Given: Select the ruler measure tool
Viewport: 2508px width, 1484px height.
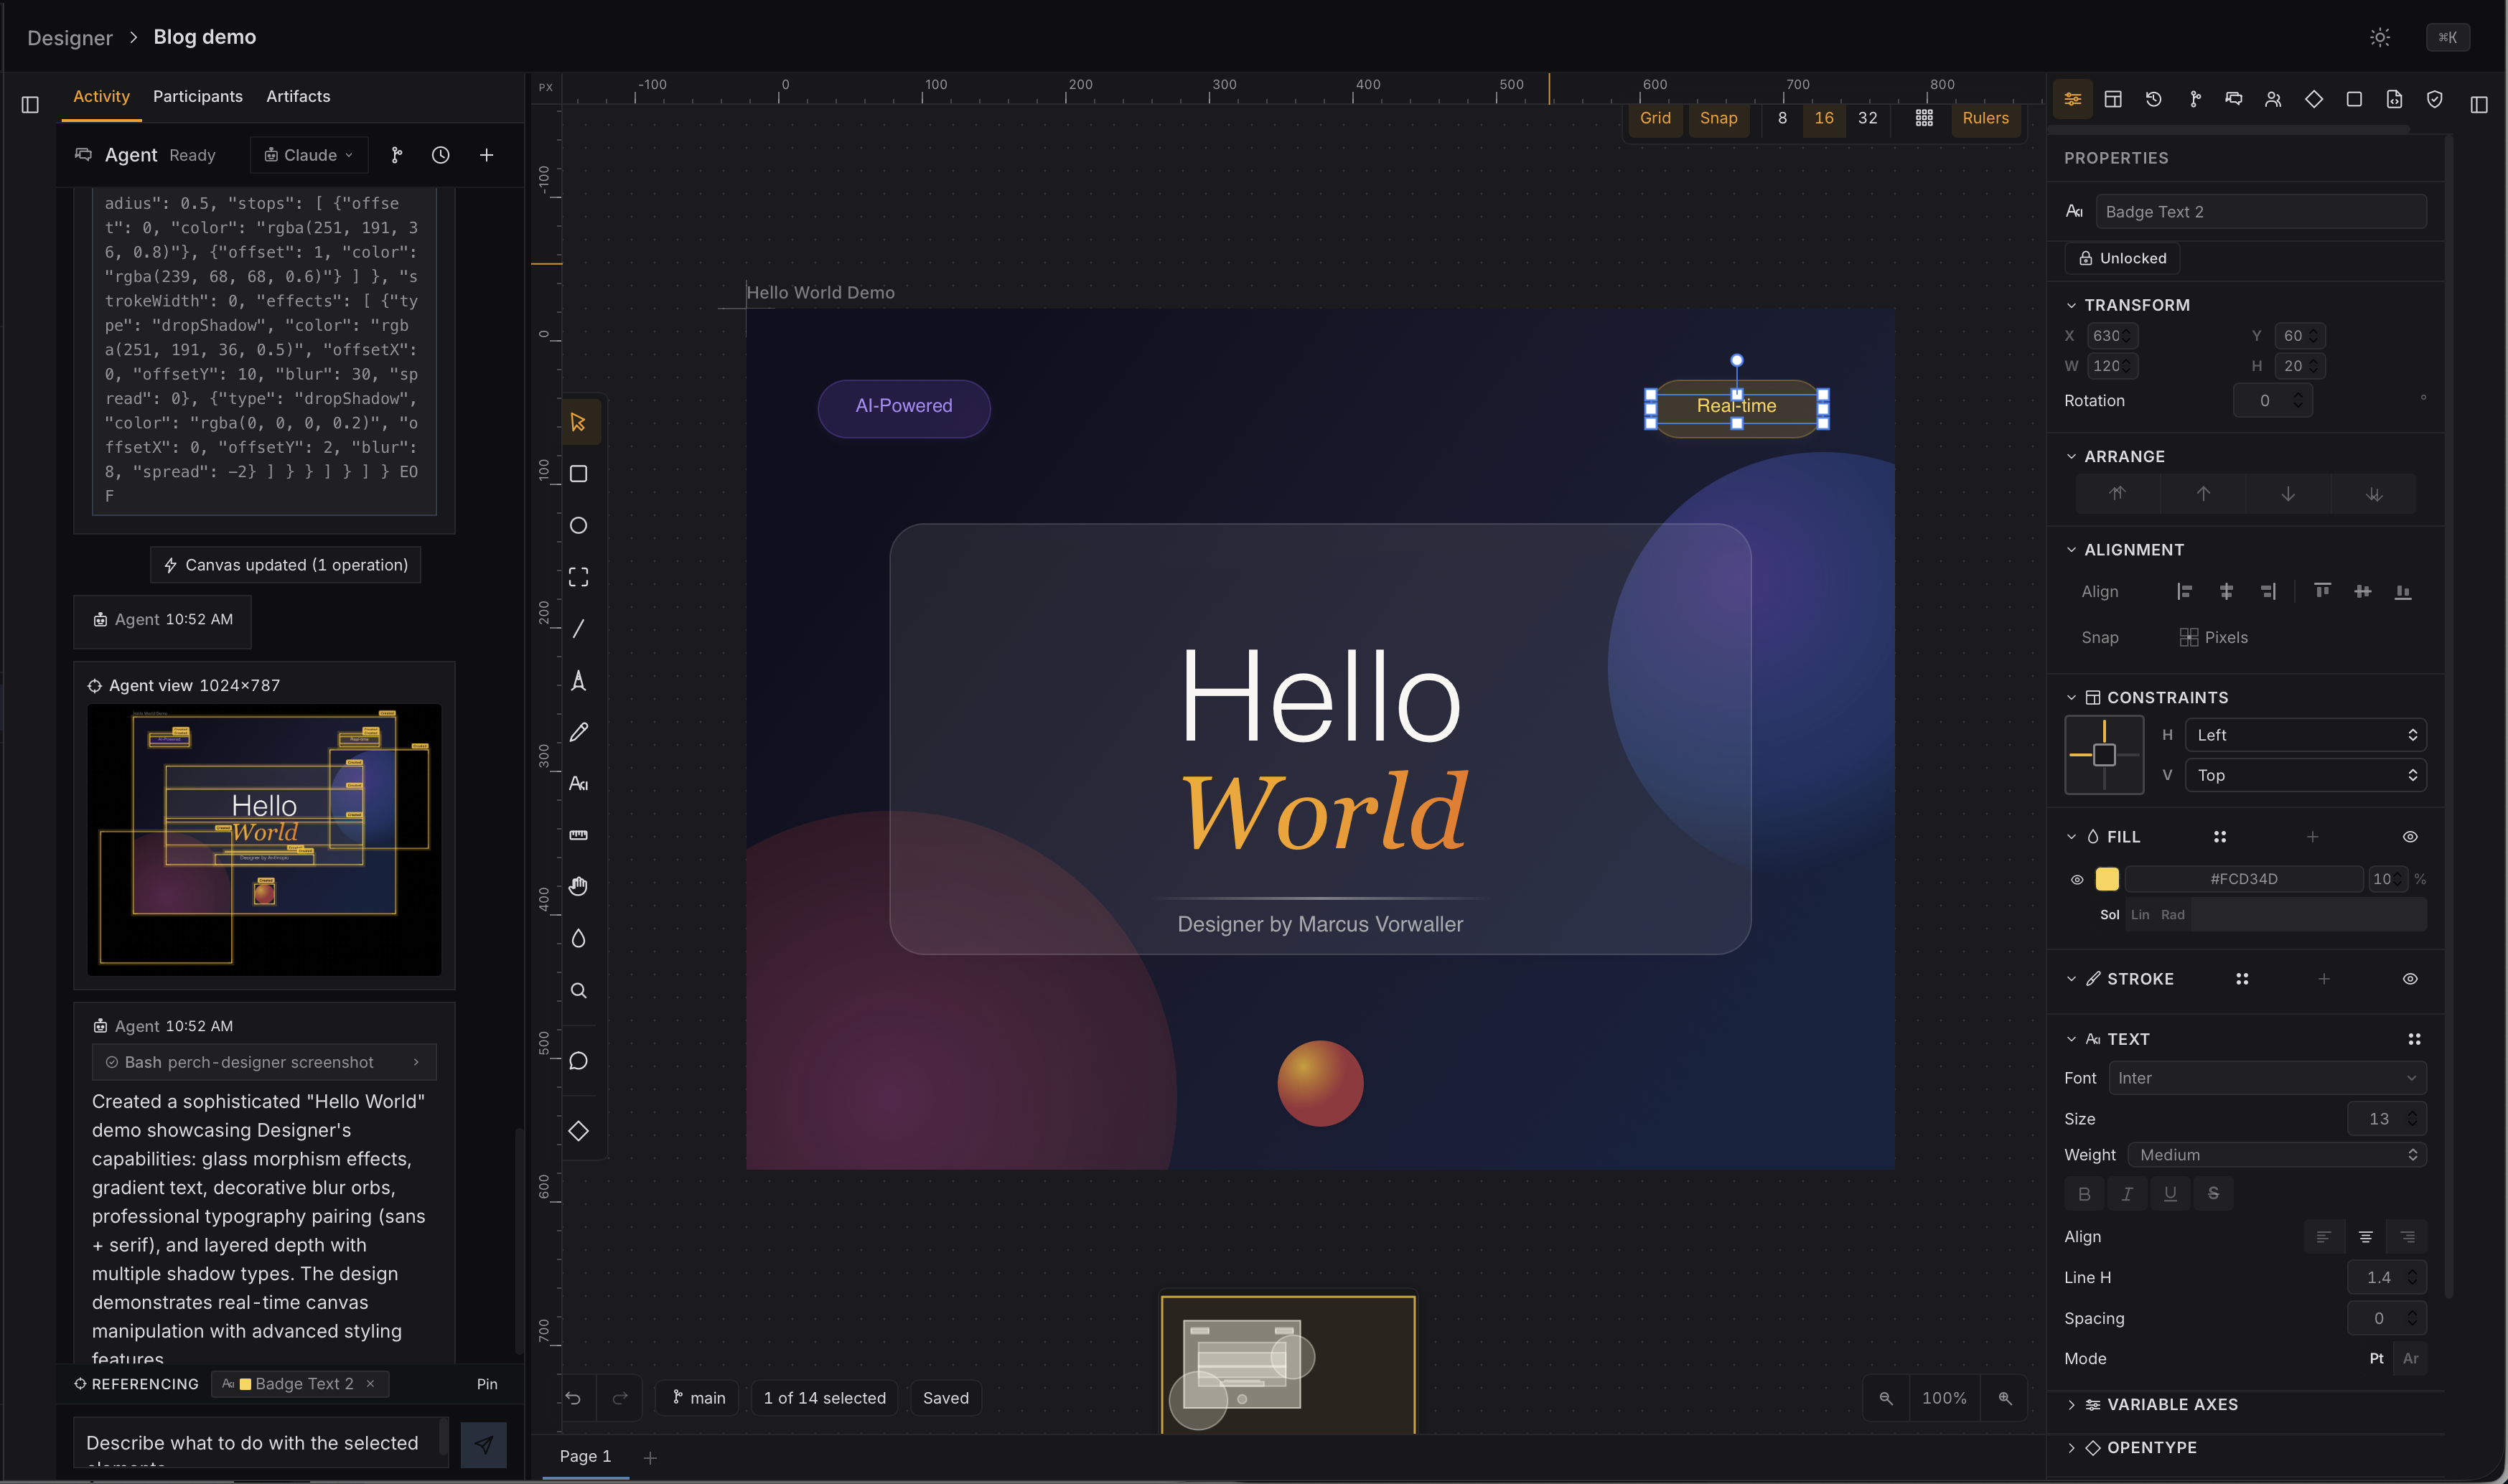Looking at the screenshot, I should point(578,835).
